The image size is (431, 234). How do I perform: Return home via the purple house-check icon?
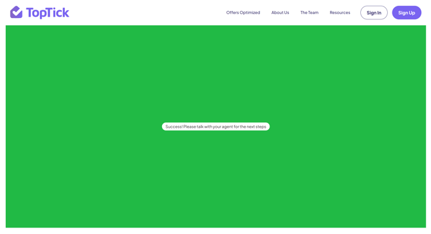tap(16, 12)
